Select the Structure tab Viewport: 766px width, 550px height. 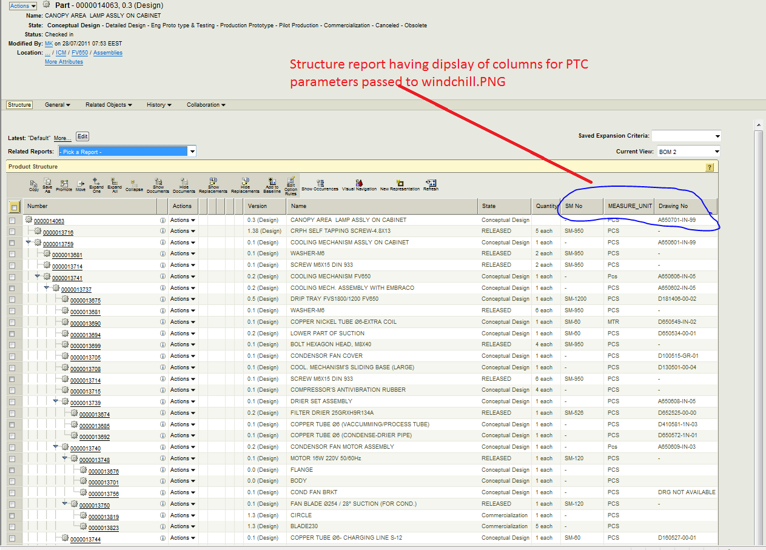tap(19, 105)
